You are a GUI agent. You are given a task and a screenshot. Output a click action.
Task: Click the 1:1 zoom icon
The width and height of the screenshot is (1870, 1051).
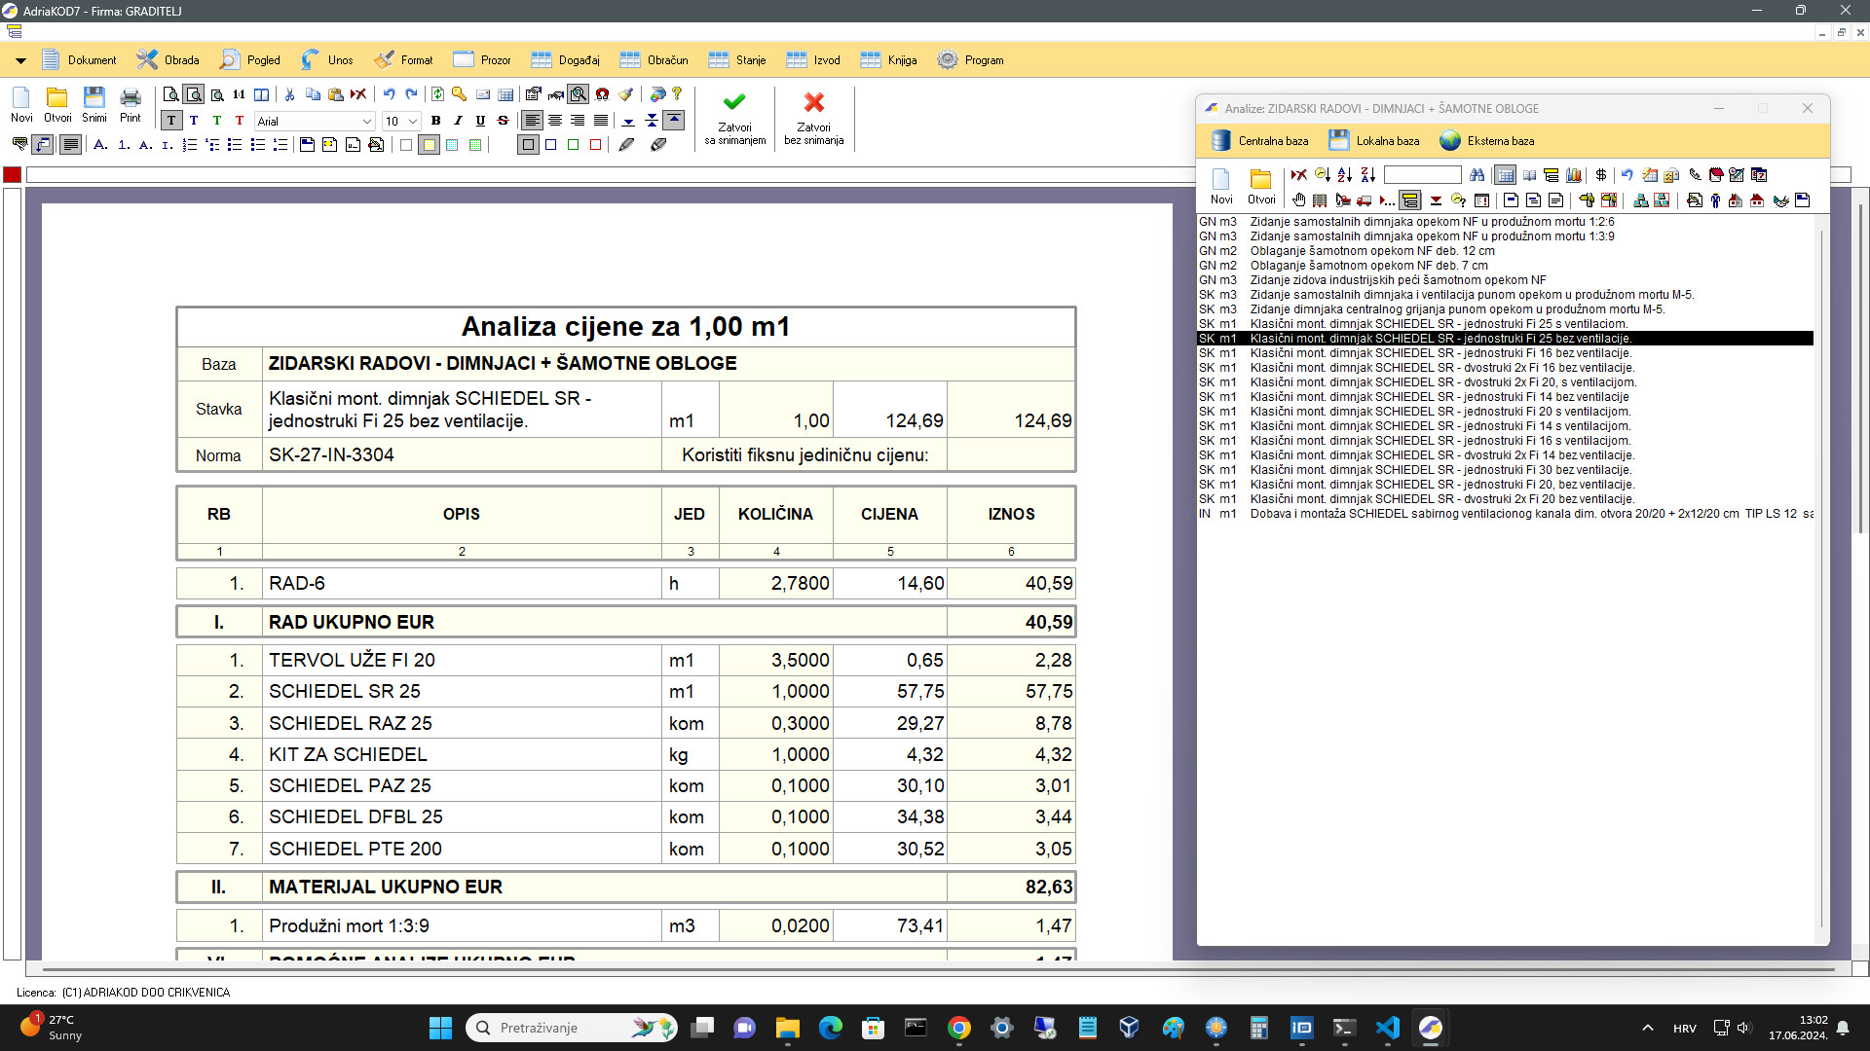pyautogui.click(x=239, y=94)
